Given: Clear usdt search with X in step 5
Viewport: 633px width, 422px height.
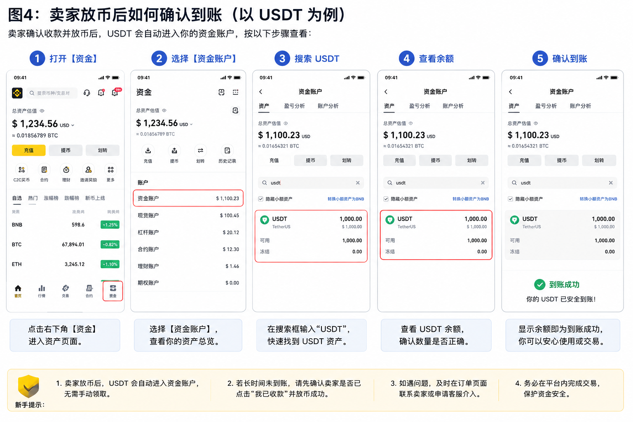Looking at the screenshot, I should [611, 183].
